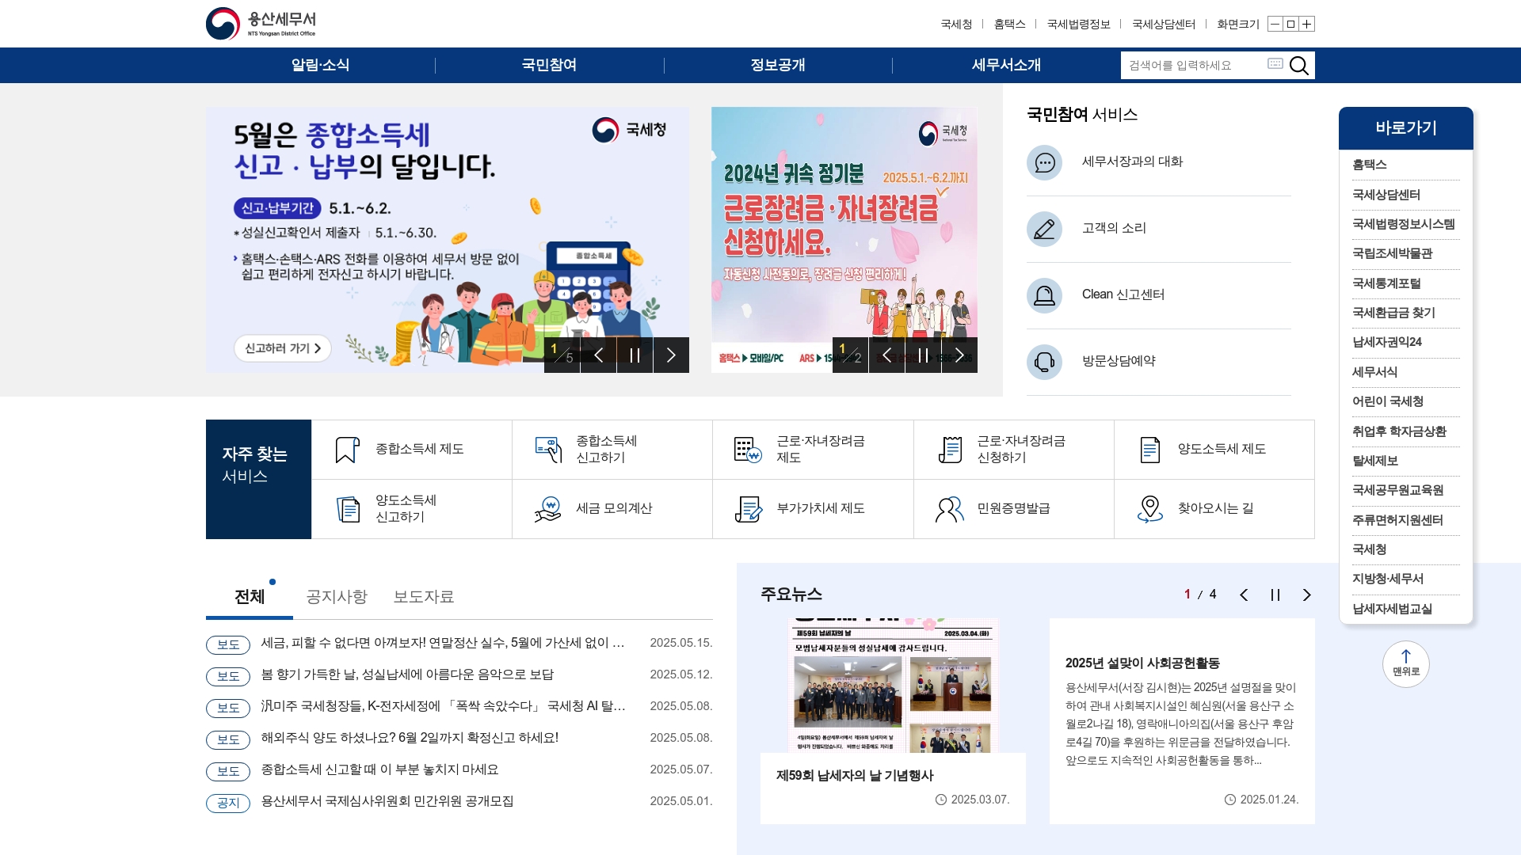
Task: Click the 근로·자녀장려금 제도 calendar icon
Action: point(748,450)
